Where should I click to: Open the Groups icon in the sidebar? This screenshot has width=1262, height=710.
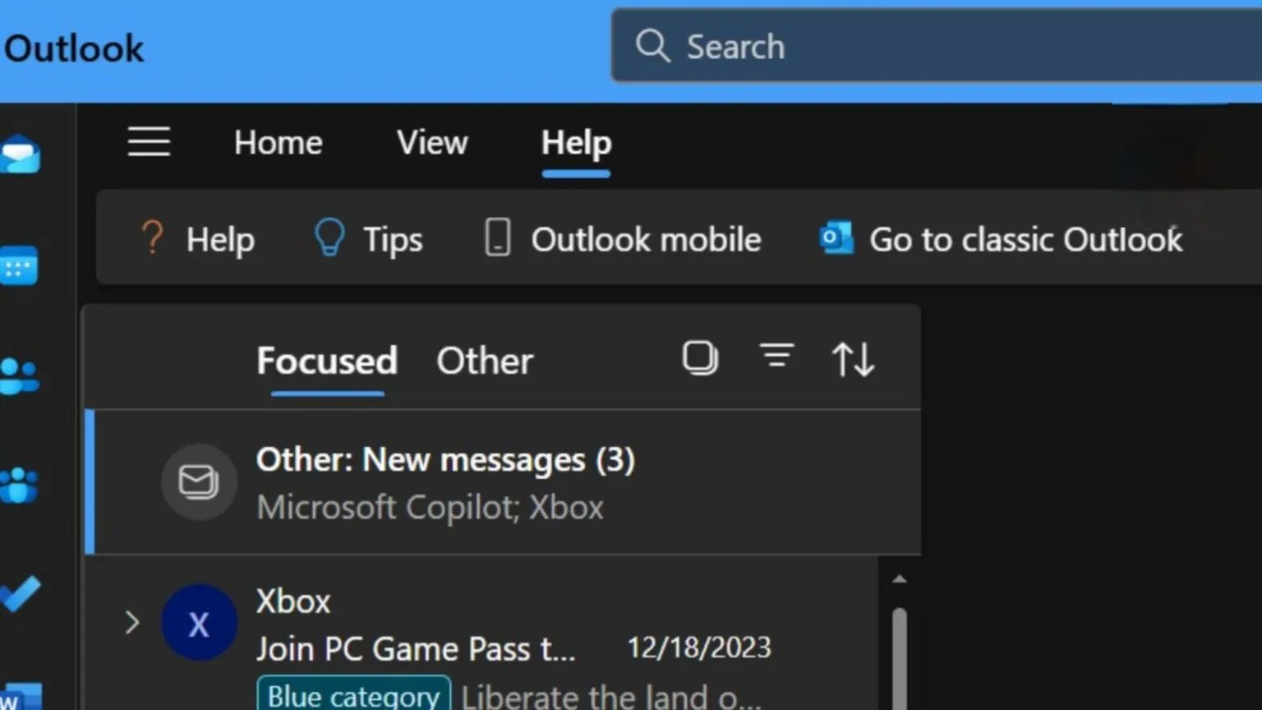click(x=19, y=485)
